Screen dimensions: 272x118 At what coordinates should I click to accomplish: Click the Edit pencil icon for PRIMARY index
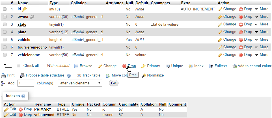coord(6,109)
